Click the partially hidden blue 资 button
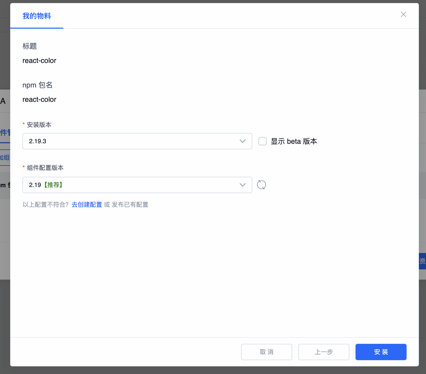The image size is (426, 374). [422, 261]
